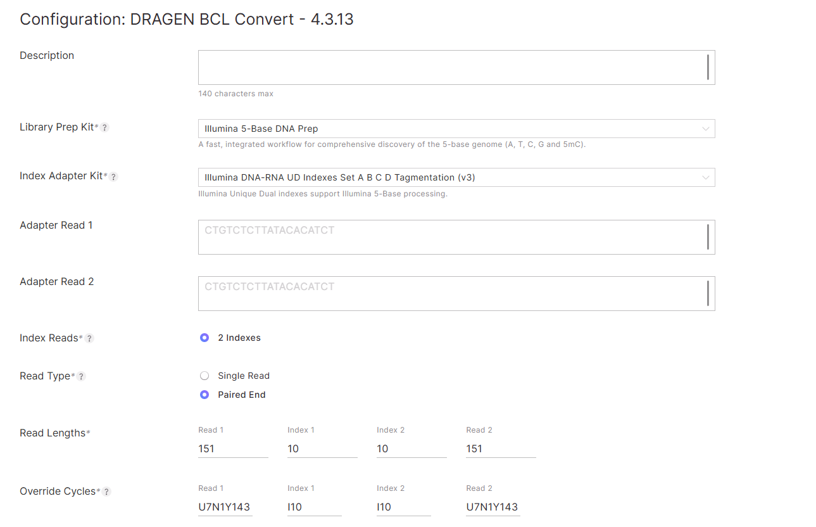
Task: Click into the Description text box
Action: (x=449, y=67)
